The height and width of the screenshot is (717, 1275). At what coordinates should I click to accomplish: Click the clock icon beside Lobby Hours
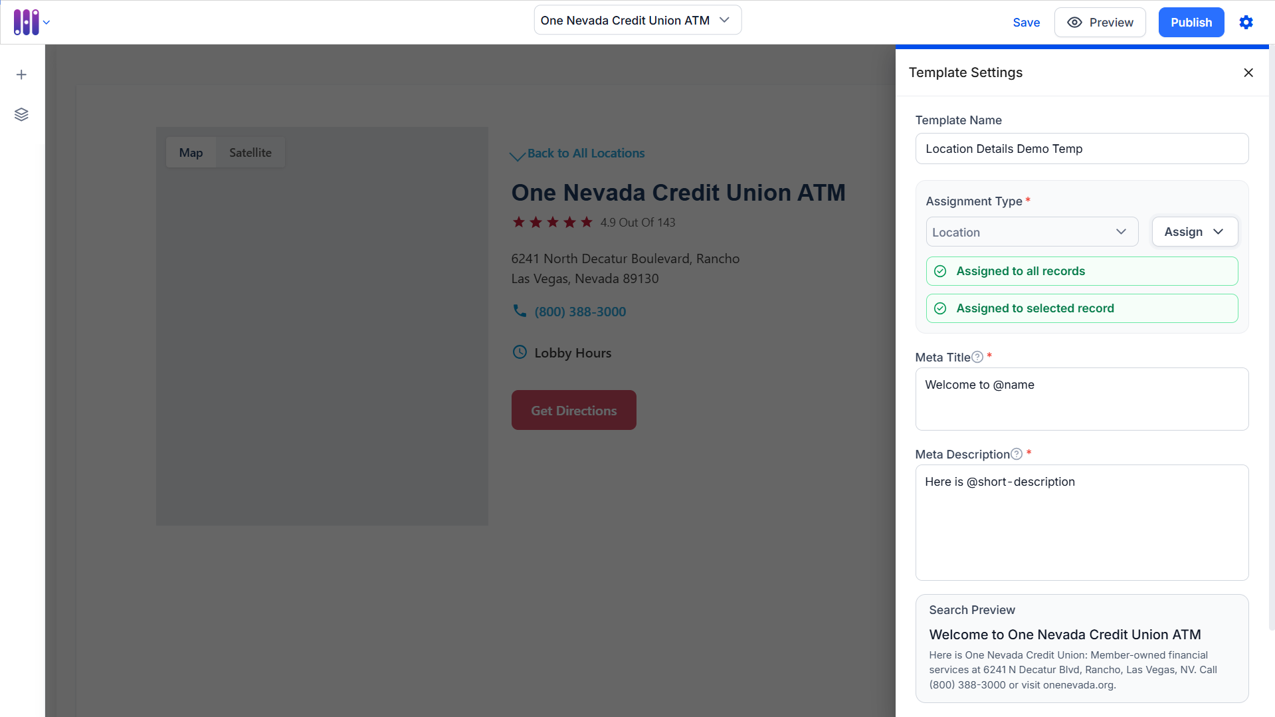[x=520, y=352]
